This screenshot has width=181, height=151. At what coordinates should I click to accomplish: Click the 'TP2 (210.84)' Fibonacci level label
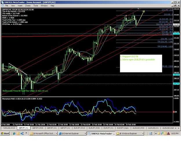(x=165, y=46)
